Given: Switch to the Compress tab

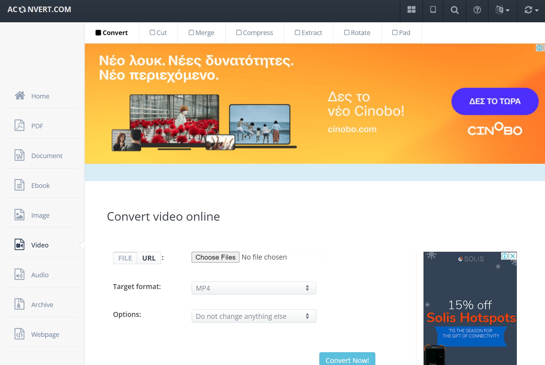Looking at the screenshot, I should pyautogui.click(x=254, y=33).
